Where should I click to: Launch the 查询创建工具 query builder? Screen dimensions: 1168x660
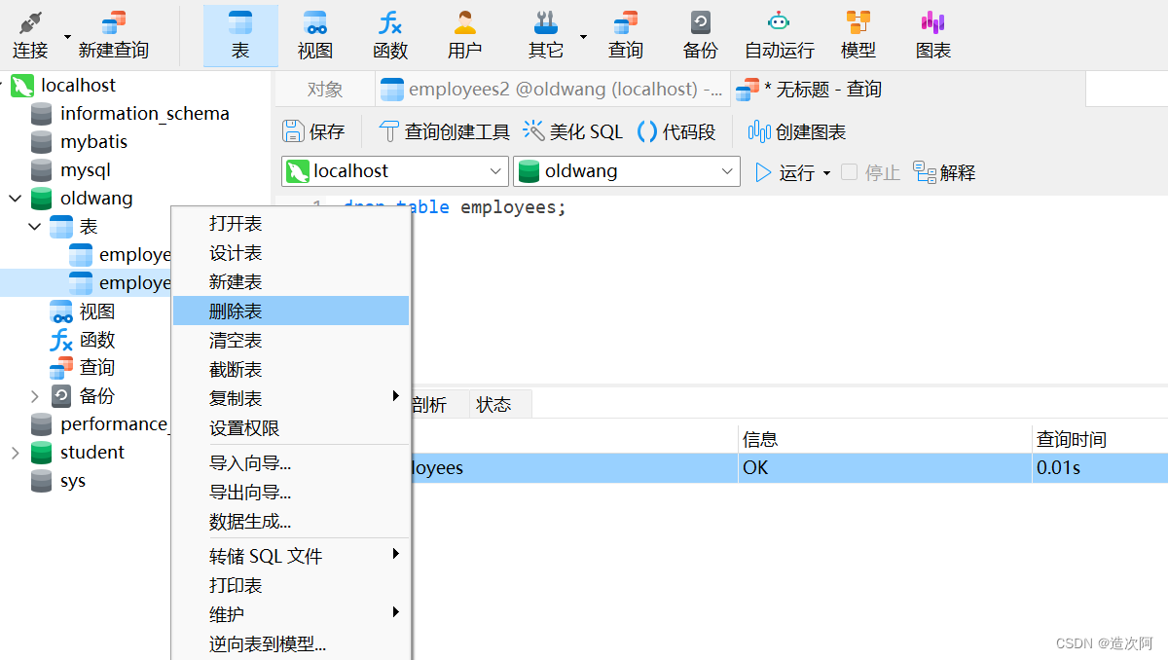click(x=454, y=130)
